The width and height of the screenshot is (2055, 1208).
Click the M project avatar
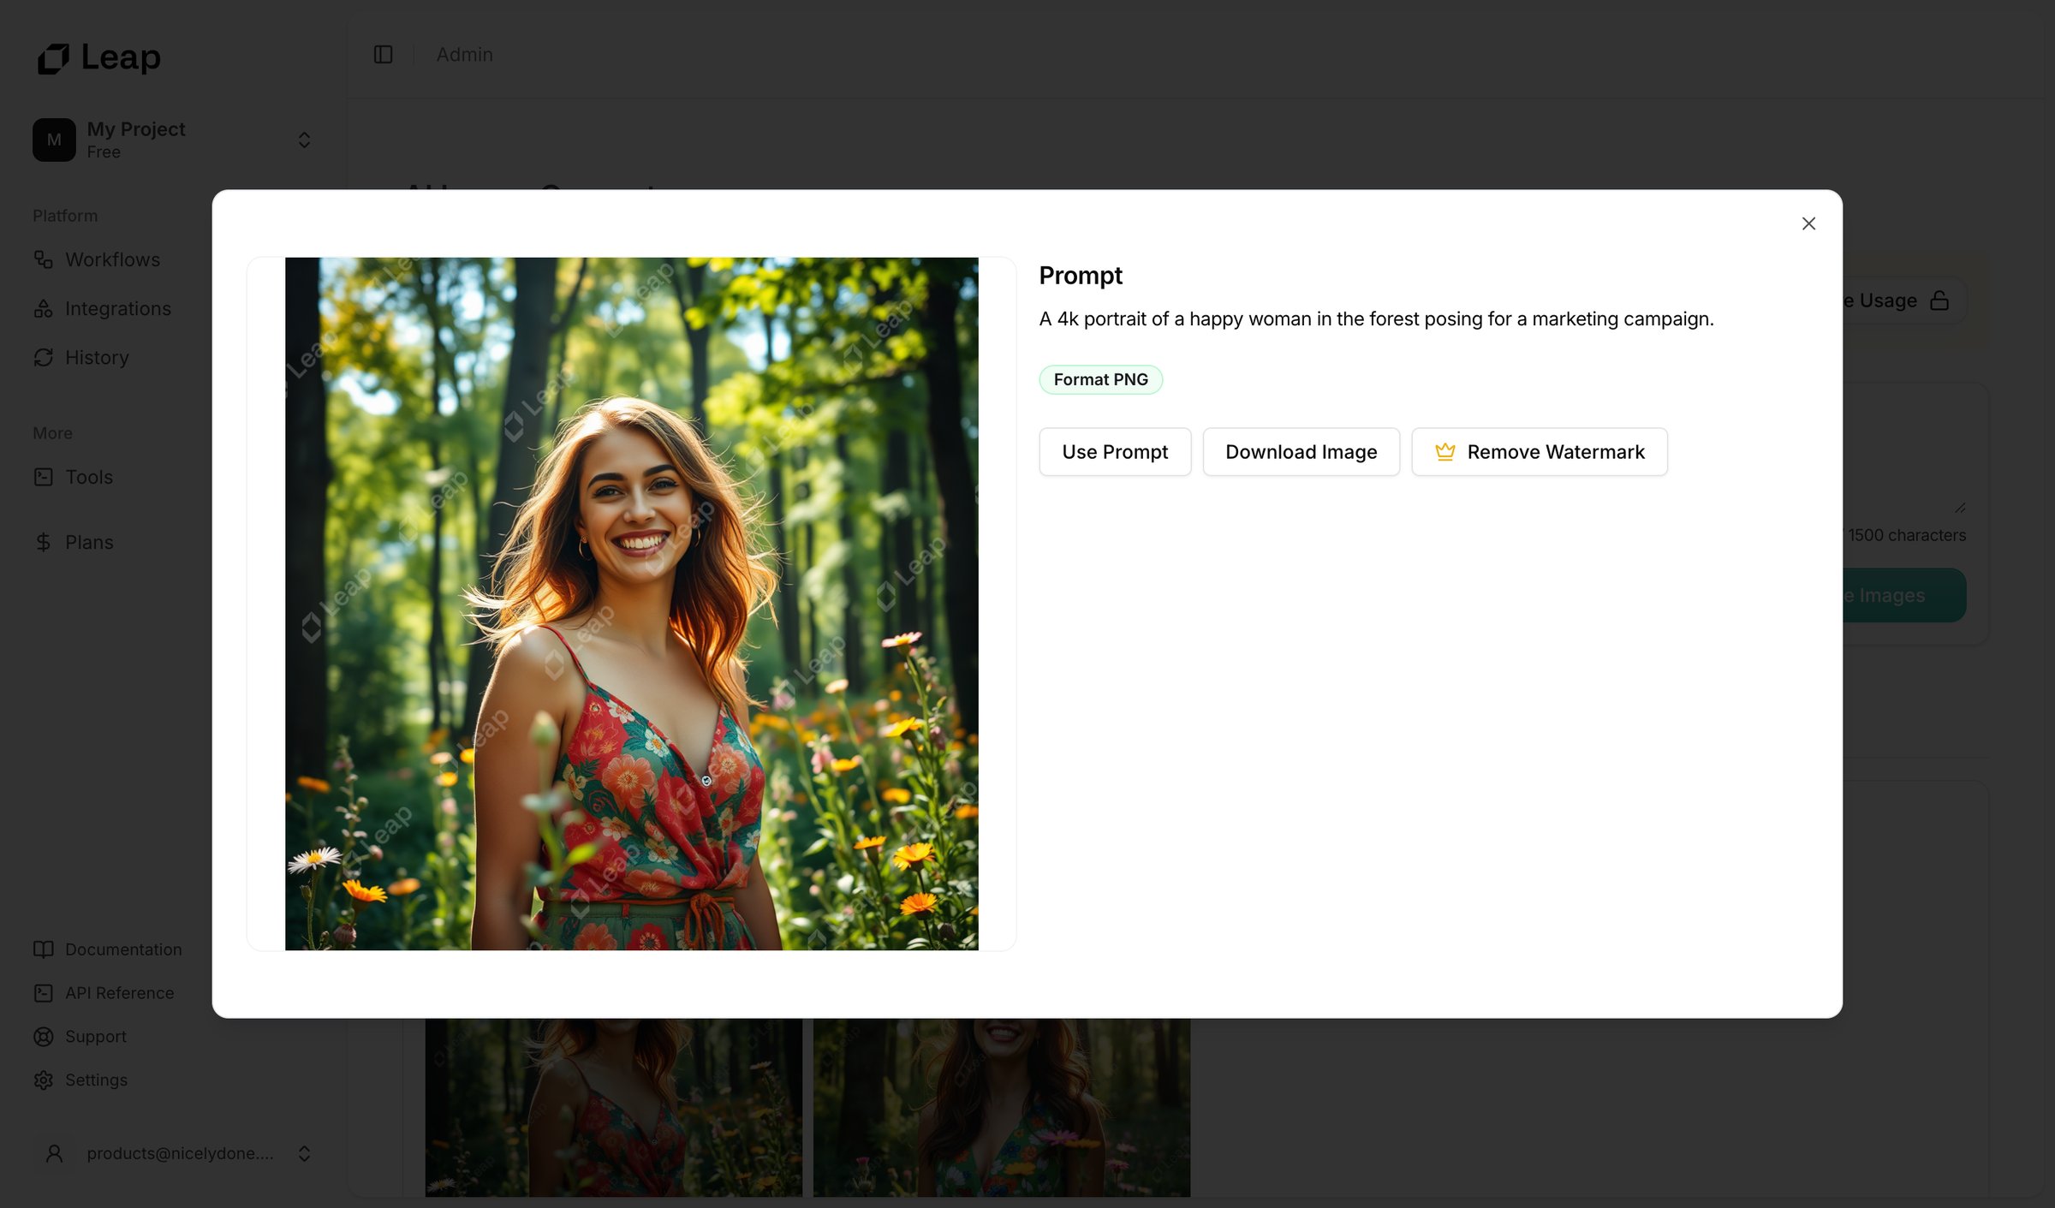[x=54, y=140]
